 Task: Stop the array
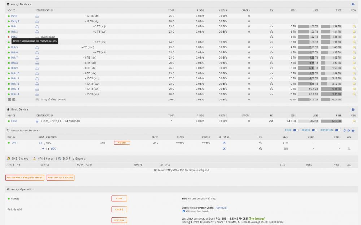click(x=119, y=199)
